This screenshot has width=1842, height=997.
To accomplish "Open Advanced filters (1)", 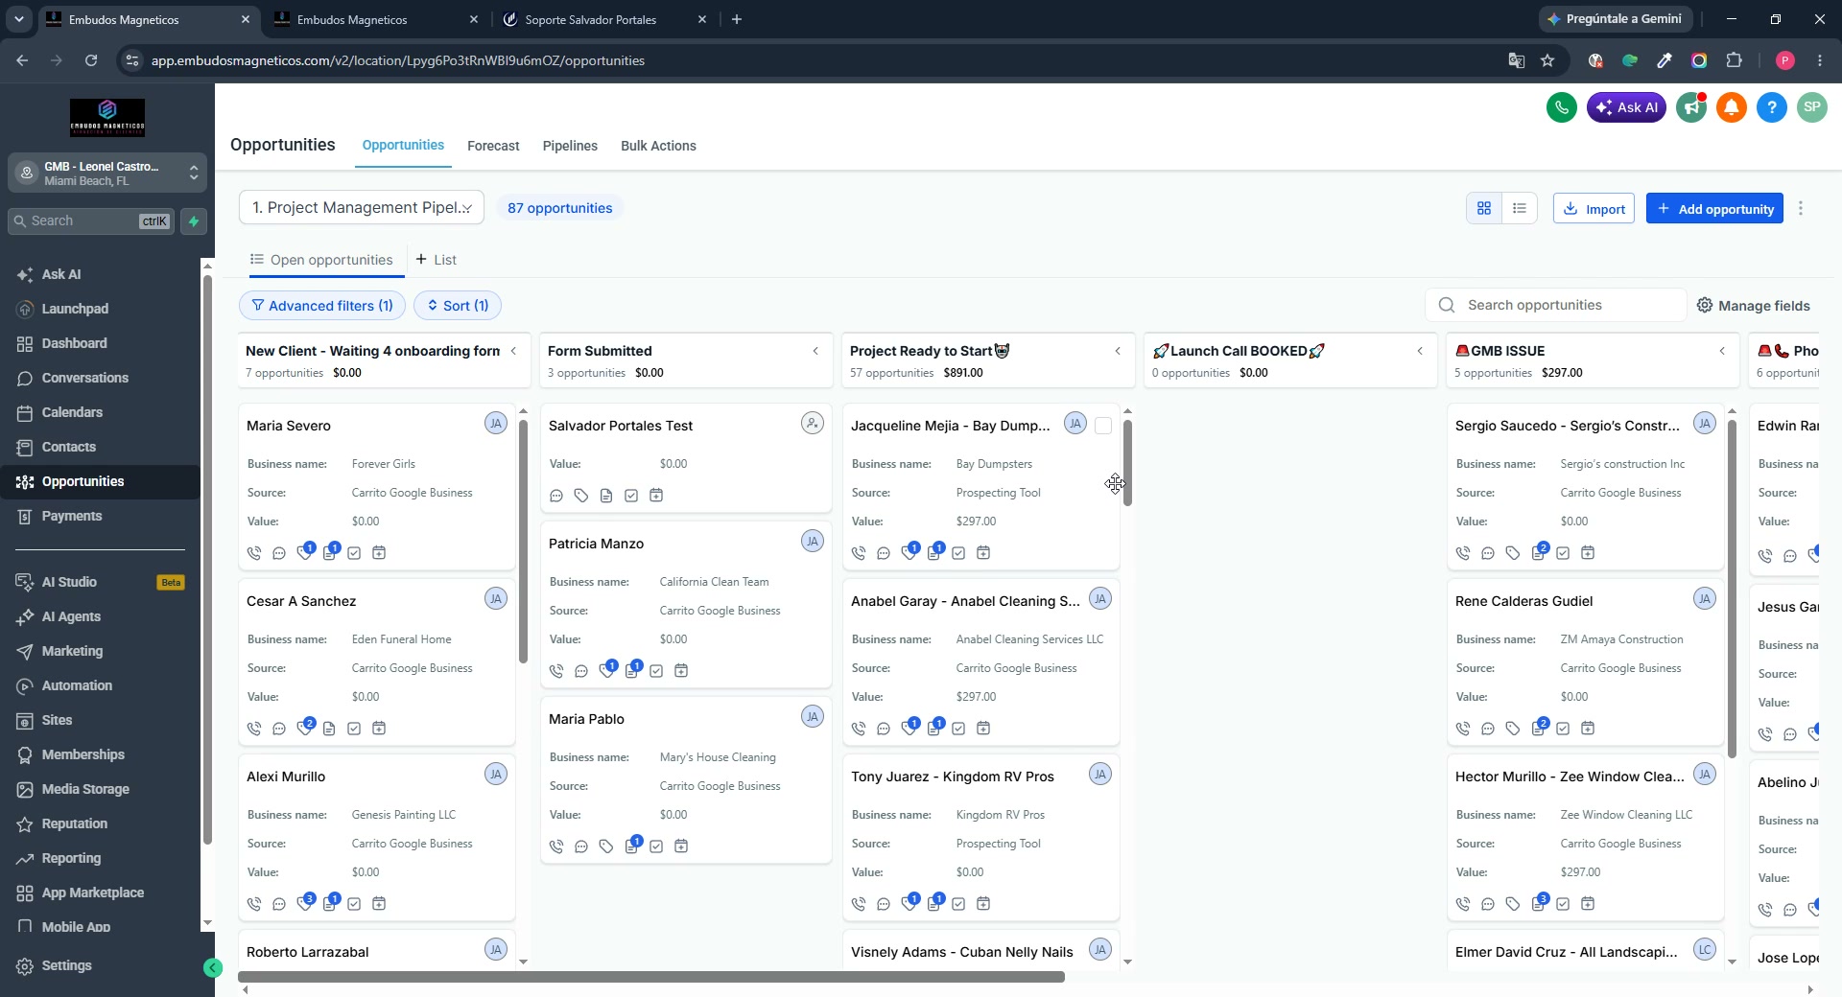I will 322,306.
